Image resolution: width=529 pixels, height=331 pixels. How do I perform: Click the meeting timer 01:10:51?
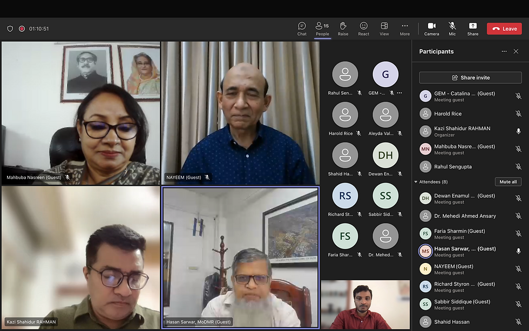coord(39,29)
